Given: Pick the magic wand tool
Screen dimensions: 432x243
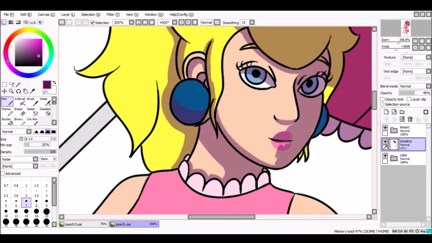Looking at the screenshot, I should (19, 84).
